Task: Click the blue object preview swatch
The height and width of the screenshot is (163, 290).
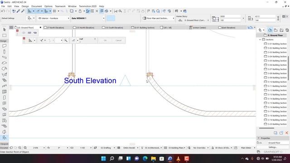Action: tap(111, 18)
